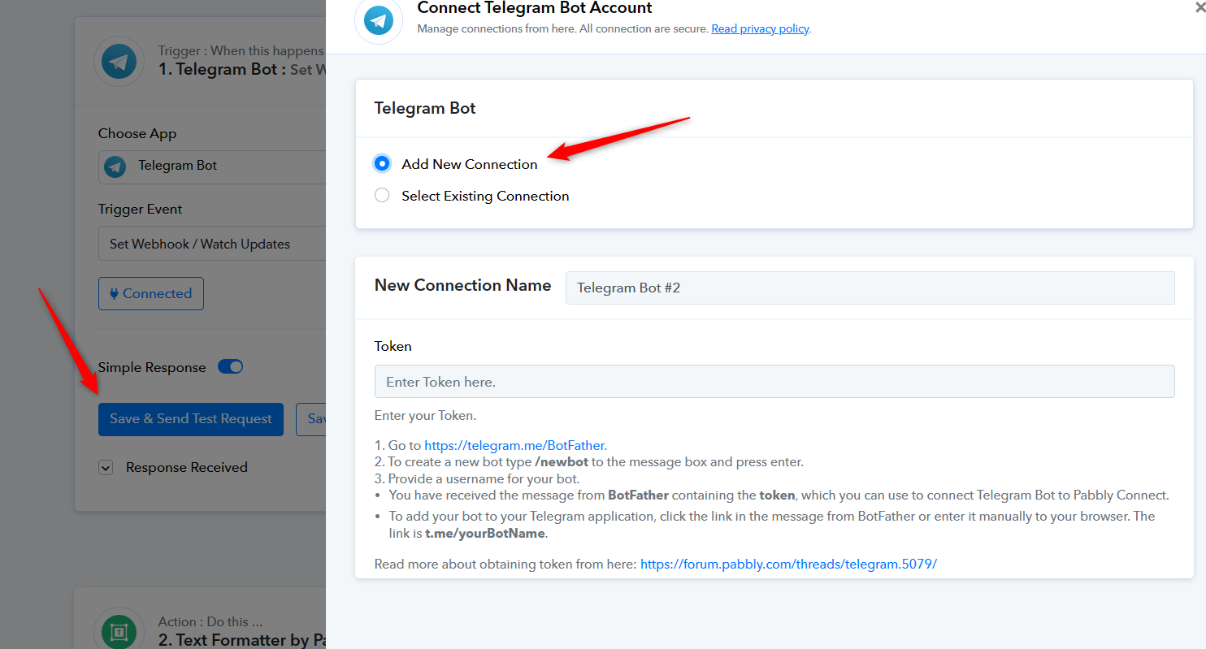Click the Choose App label
Image resolution: width=1206 pixels, height=649 pixels.
pos(137,133)
